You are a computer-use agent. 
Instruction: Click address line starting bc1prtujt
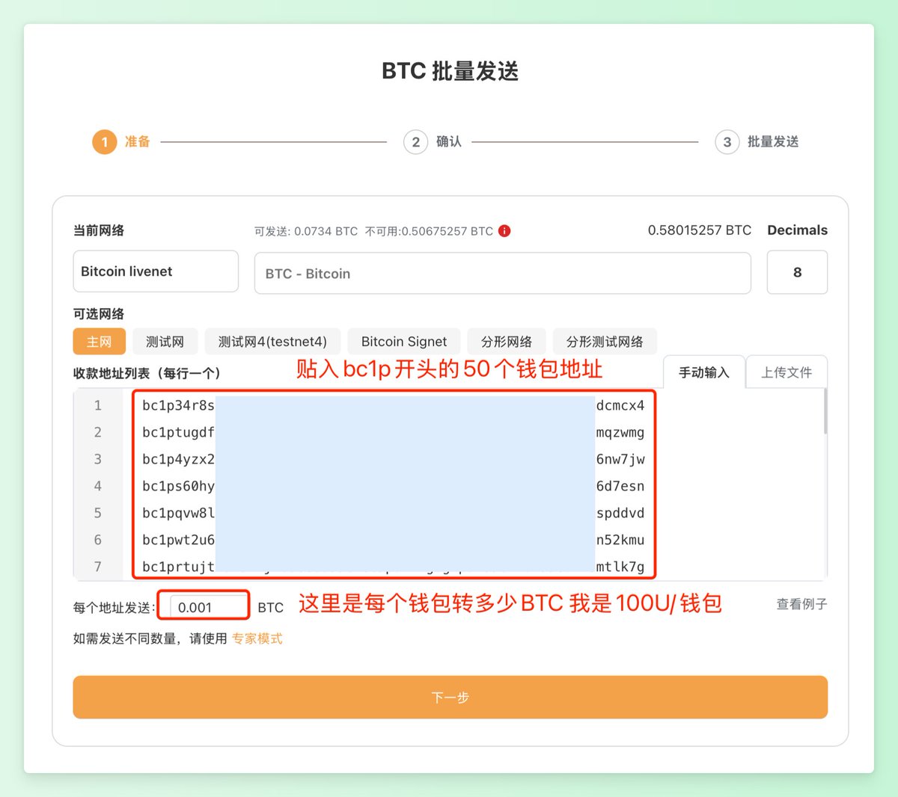394,567
